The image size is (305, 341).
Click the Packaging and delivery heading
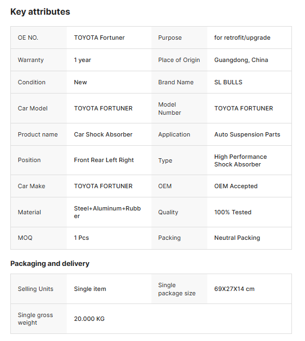point(50,264)
